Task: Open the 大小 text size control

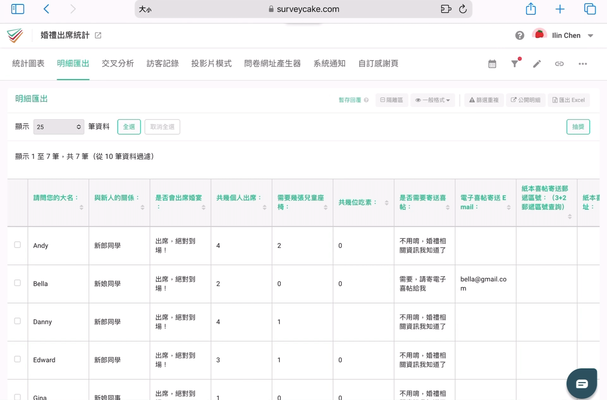Action: coord(145,9)
